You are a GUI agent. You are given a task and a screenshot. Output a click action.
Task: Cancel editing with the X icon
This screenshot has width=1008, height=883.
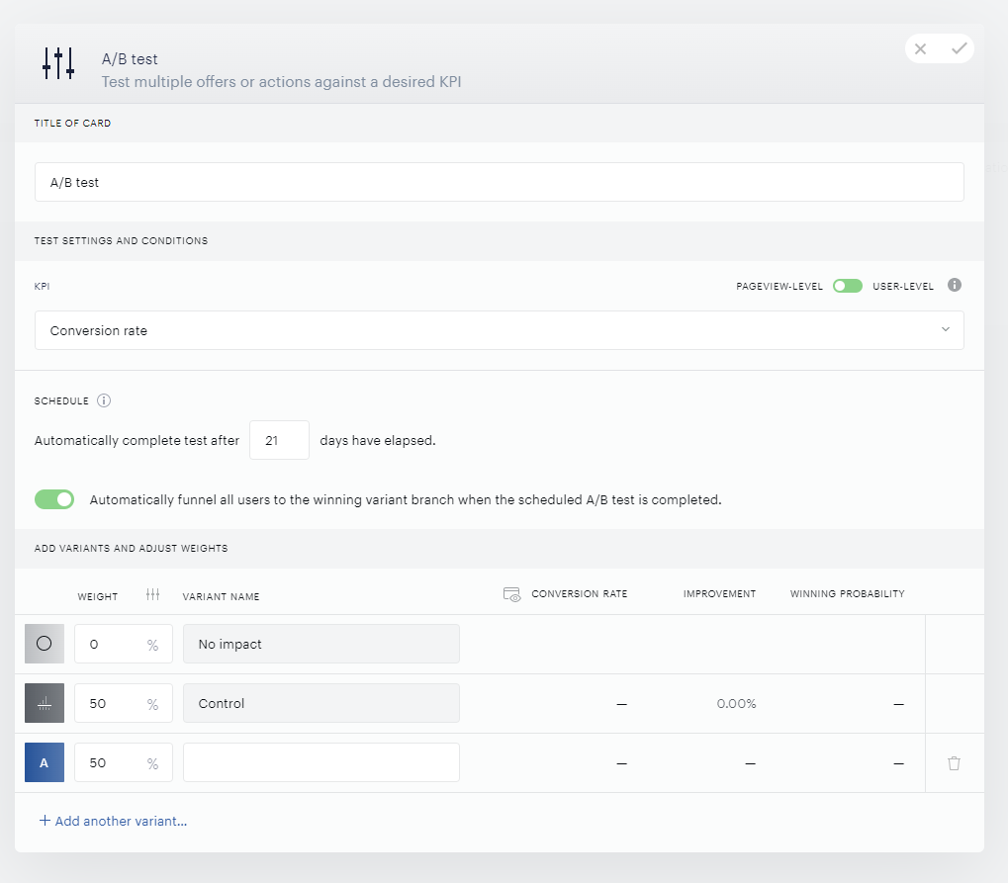pos(920,48)
